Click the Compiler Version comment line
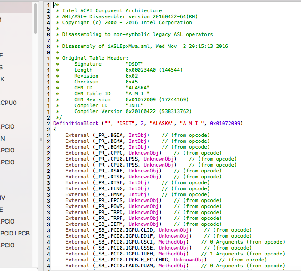 132,111
